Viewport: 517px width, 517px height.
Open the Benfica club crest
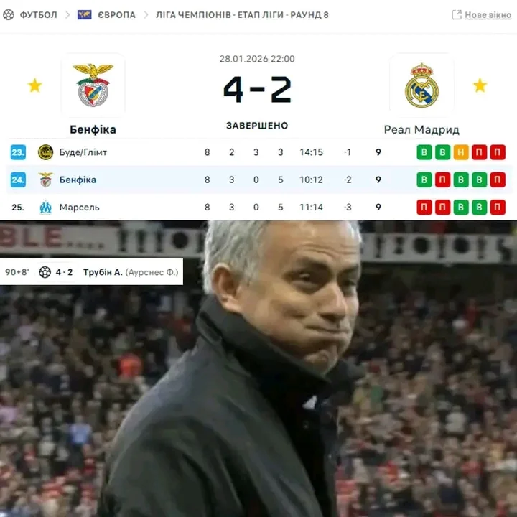(x=93, y=85)
